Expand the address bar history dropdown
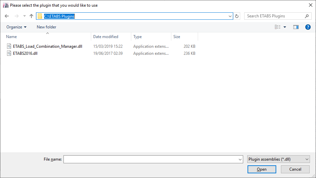 230,16
